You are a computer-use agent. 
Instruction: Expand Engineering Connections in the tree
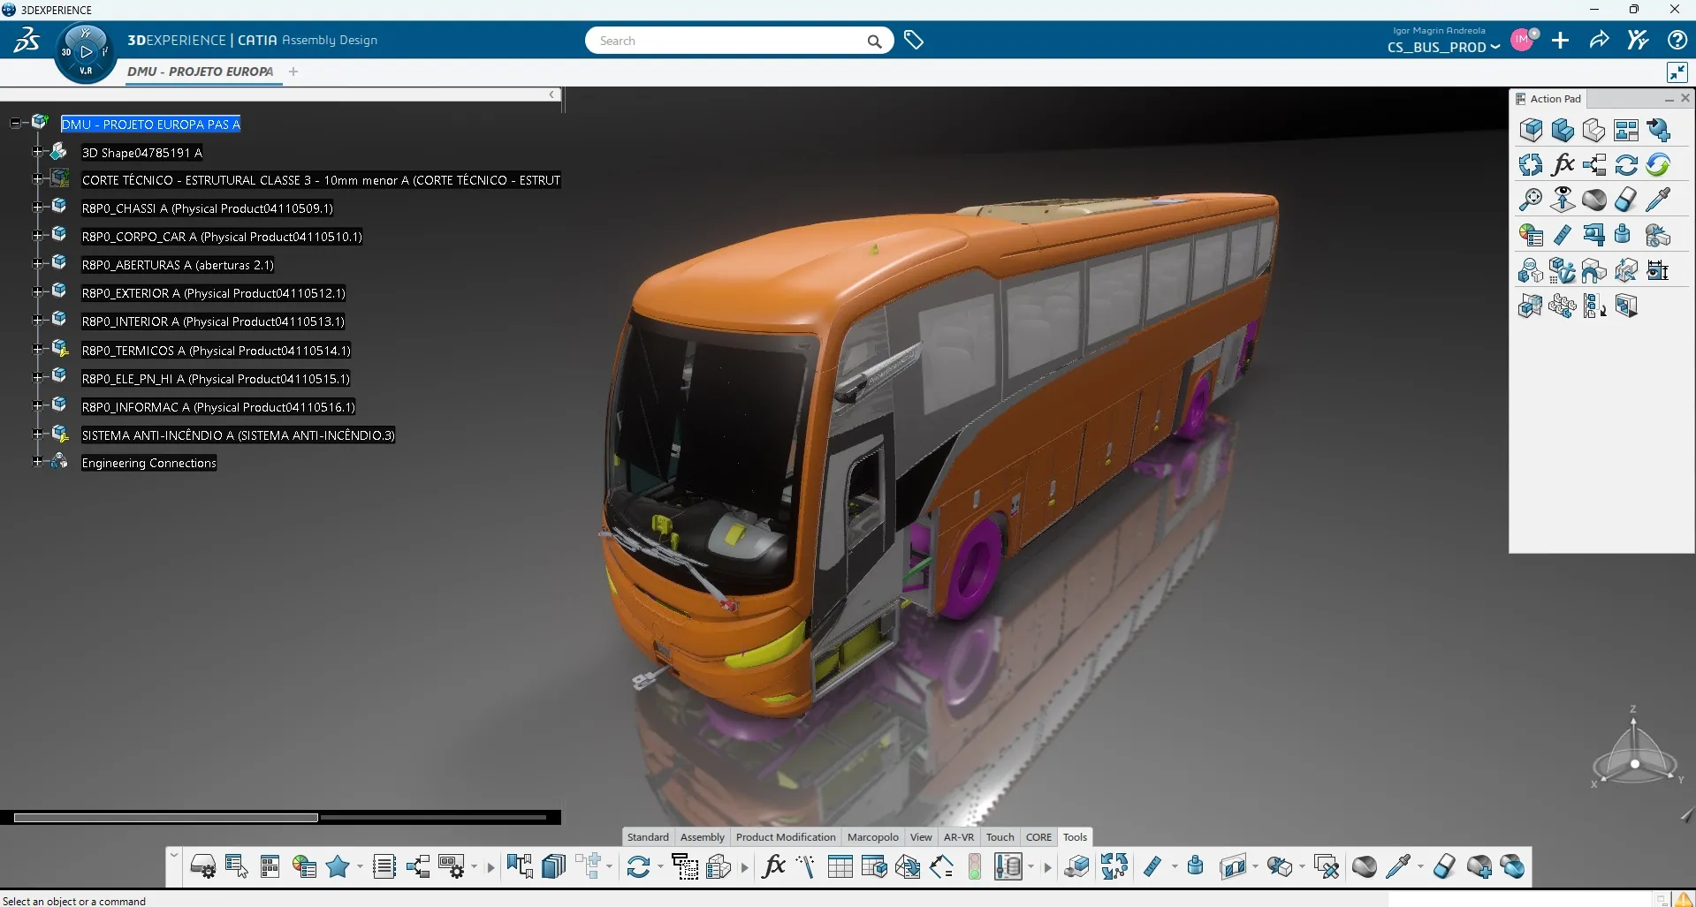tap(35, 462)
